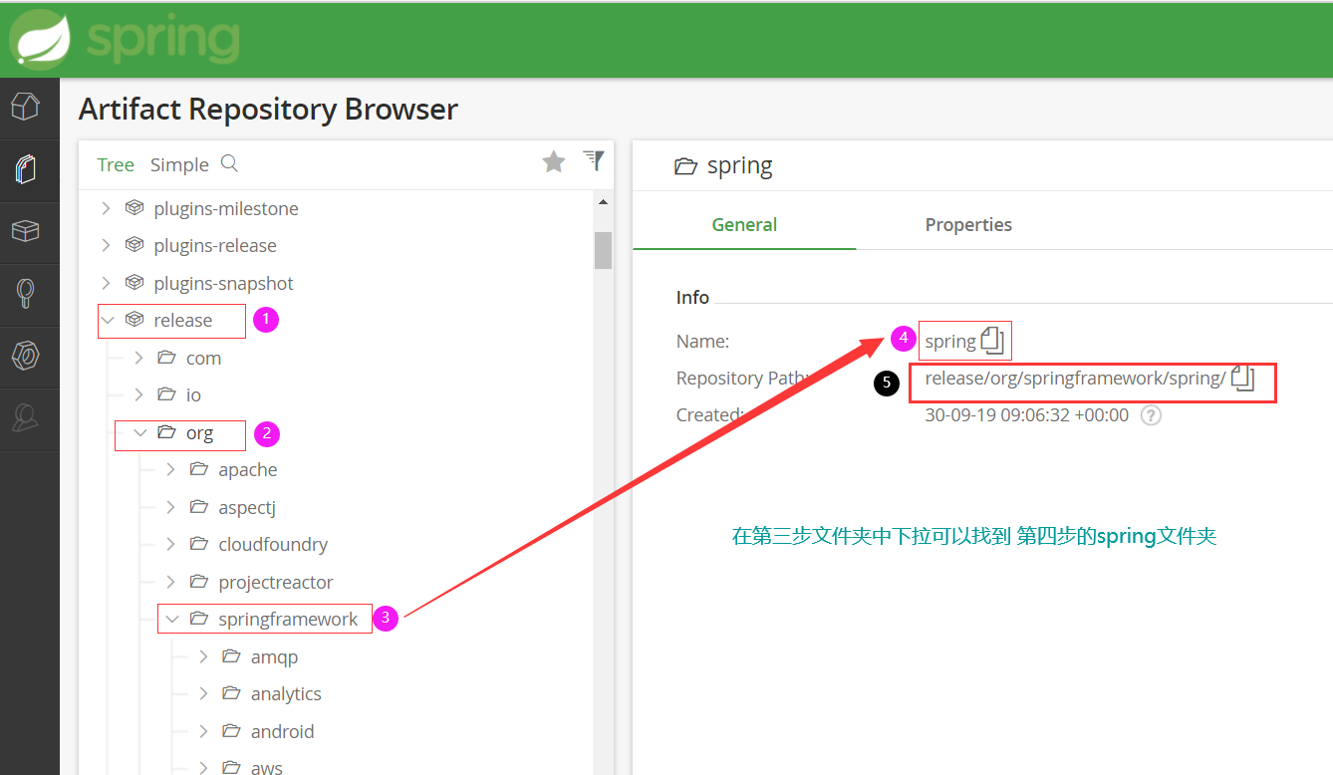Expand the projectreactor folder chevron
The height and width of the screenshot is (775, 1333).
tap(171, 582)
